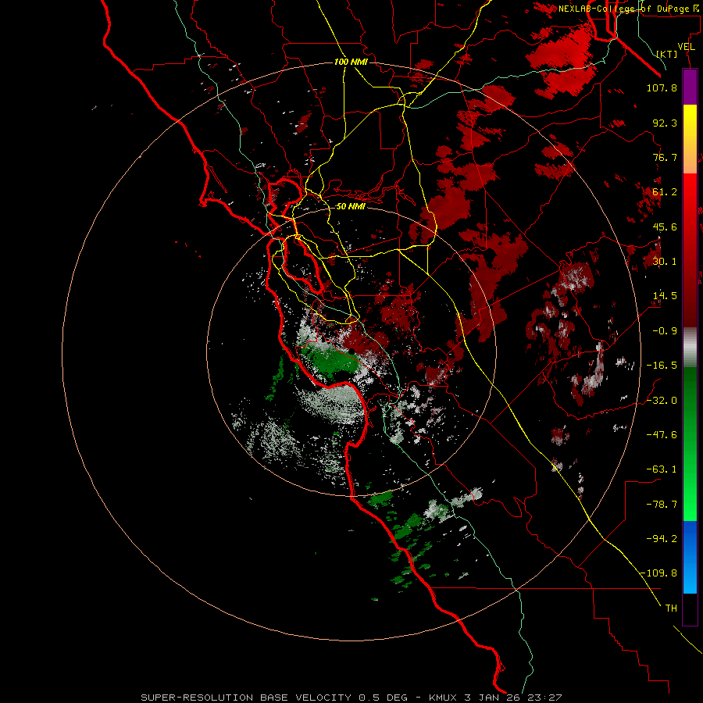This screenshot has height=703, width=703.
Task: Click the "76.7" scale value
Action: click(x=665, y=157)
